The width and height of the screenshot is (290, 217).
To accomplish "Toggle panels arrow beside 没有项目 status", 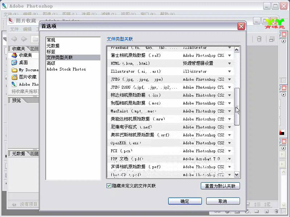I will coord(14,204).
